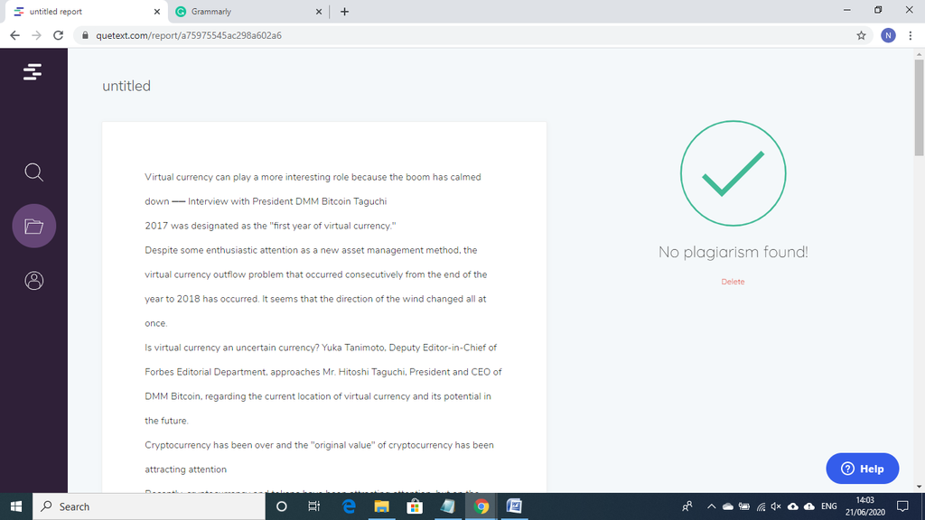Image resolution: width=925 pixels, height=520 pixels.
Task: Open Microsoft Store from taskbar
Action: (x=415, y=506)
